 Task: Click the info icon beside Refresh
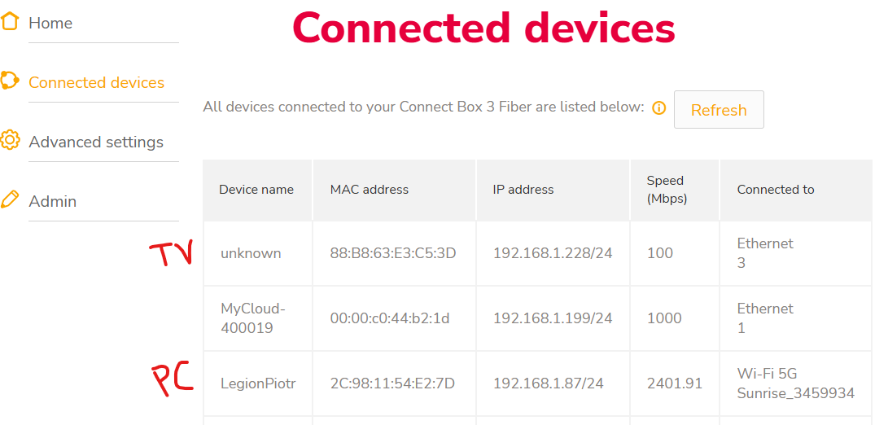(659, 107)
